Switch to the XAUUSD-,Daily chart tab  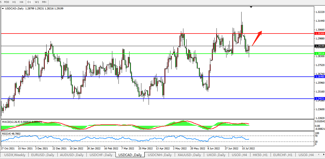point(189,155)
